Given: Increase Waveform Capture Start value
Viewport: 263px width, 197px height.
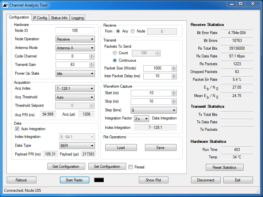Looking at the screenshot, I should (x=174, y=92).
